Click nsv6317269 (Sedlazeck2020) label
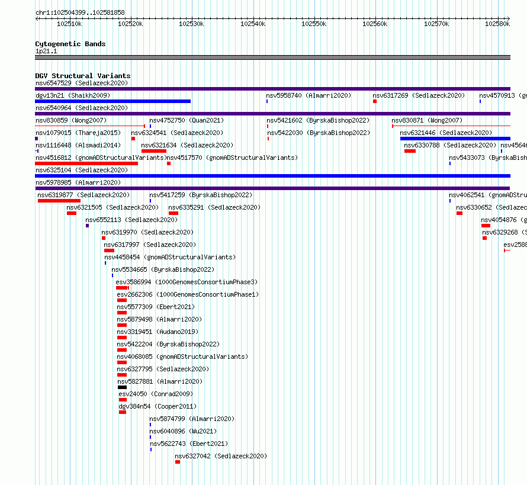The height and width of the screenshot is (485, 527). pyautogui.click(x=419, y=95)
